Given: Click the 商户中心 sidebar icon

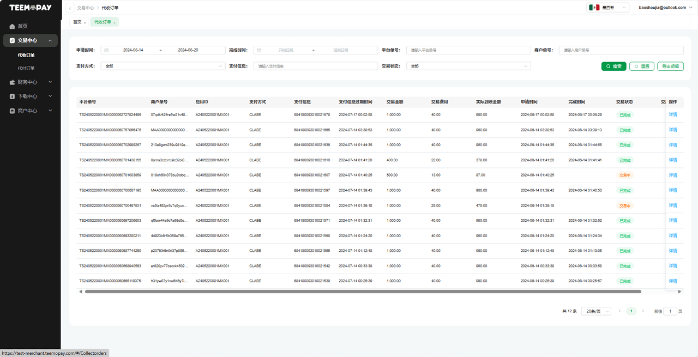Looking at the screenshot, I should pyautogui.click(x=12, y=111).
